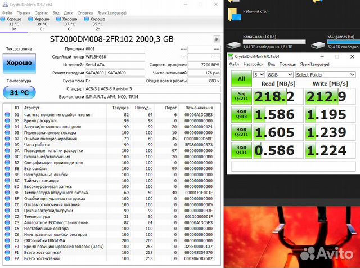Click the row text Переназначенные сектора
Image resolution: width=360 pixels, height=268 pixels.
[50, 133]
